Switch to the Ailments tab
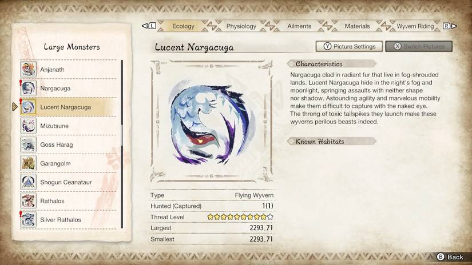The width and height of the screenshot is (472, 265). pos(299,26)
